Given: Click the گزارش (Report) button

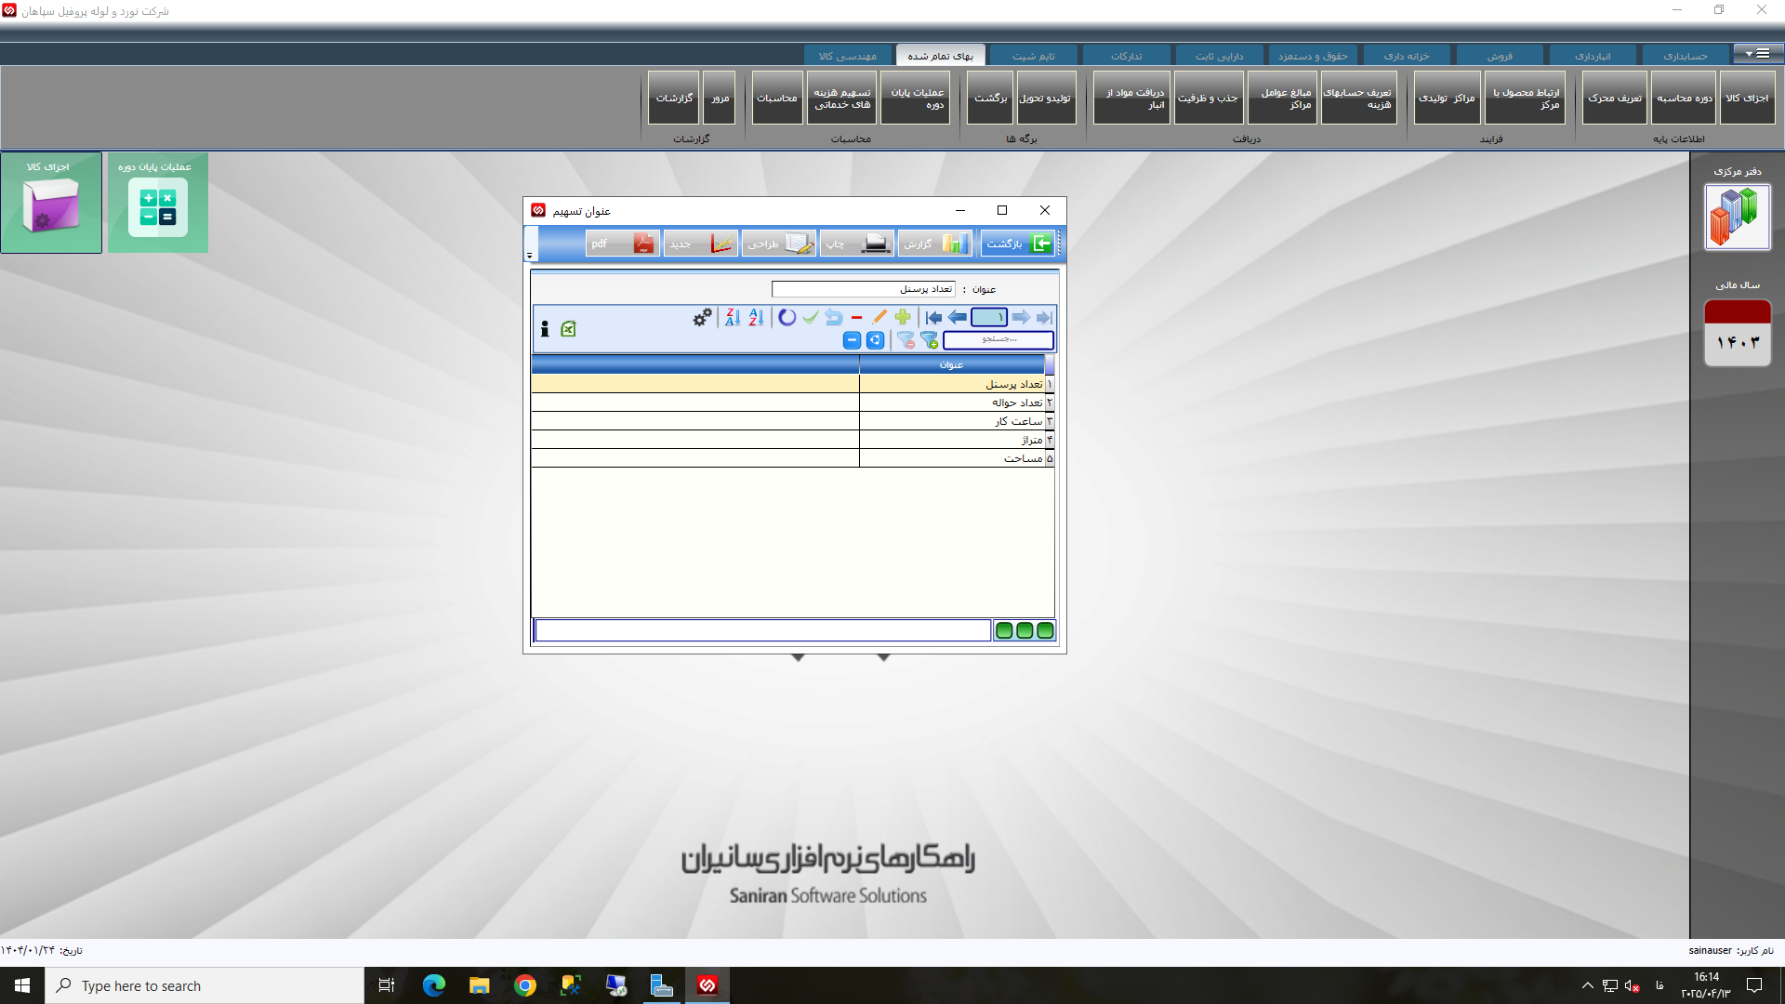Looking at the screenshot, I should [x=934, y=243].
